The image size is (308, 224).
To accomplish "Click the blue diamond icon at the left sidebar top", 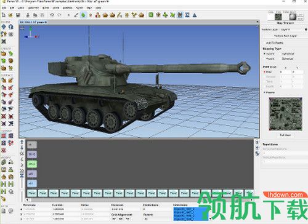I will click(4, 26).
